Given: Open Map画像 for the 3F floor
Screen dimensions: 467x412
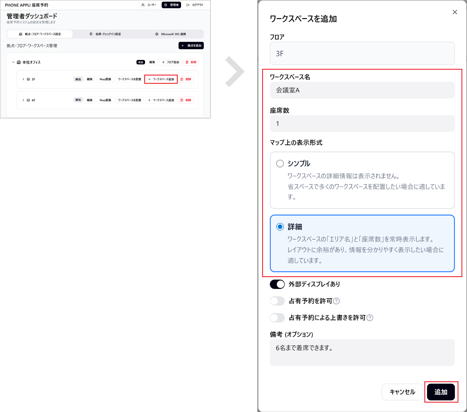Looking at the screenshot, I should pos(105,79).
